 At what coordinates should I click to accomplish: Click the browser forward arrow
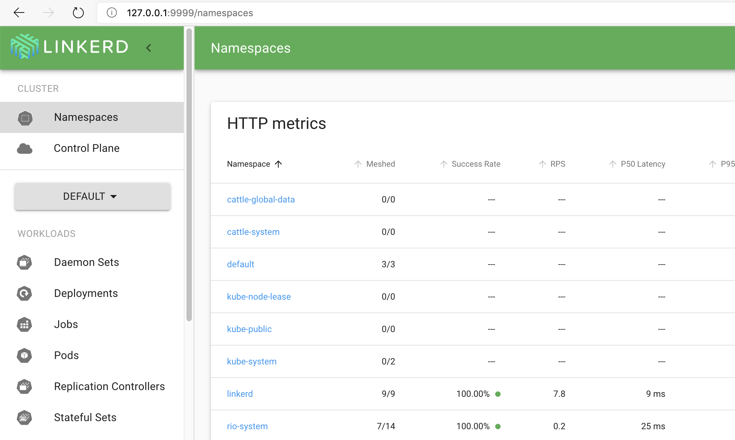tap(49, 13)
